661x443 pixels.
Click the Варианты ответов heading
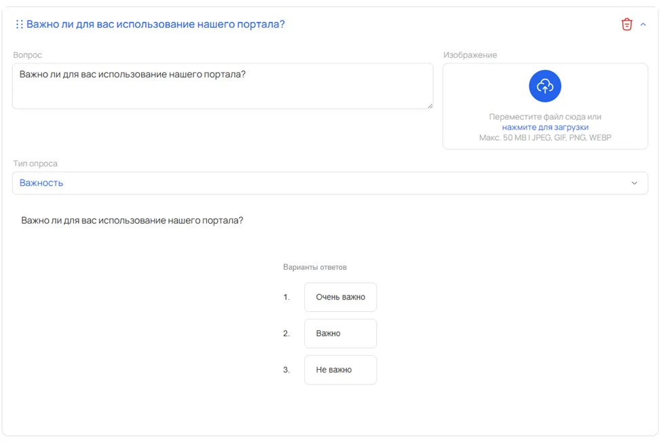[315, 267]
